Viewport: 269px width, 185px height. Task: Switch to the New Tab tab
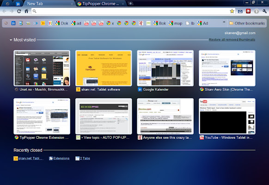[x=49, y=4]
